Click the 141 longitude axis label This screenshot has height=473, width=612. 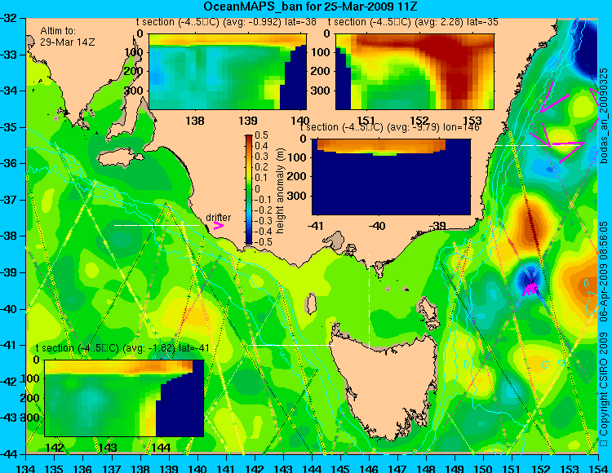[x=226, y=468]
